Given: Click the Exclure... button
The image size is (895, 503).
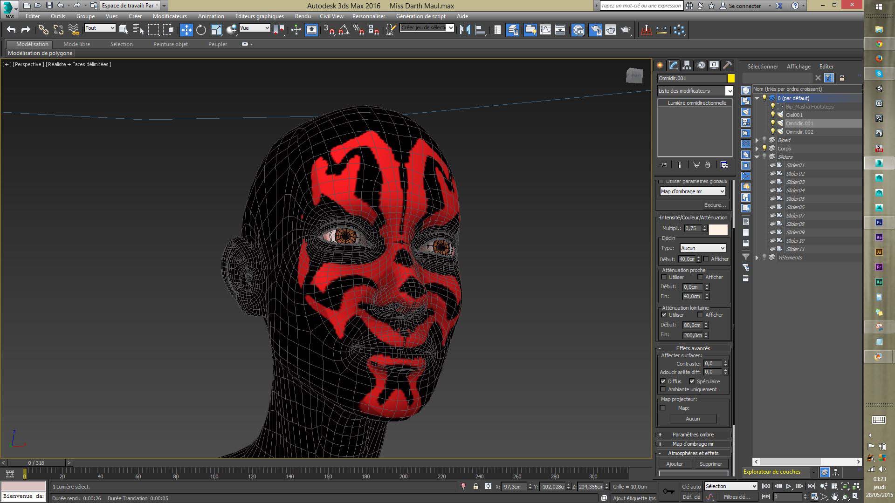Looking at the screenshot, I should point(715,205).
